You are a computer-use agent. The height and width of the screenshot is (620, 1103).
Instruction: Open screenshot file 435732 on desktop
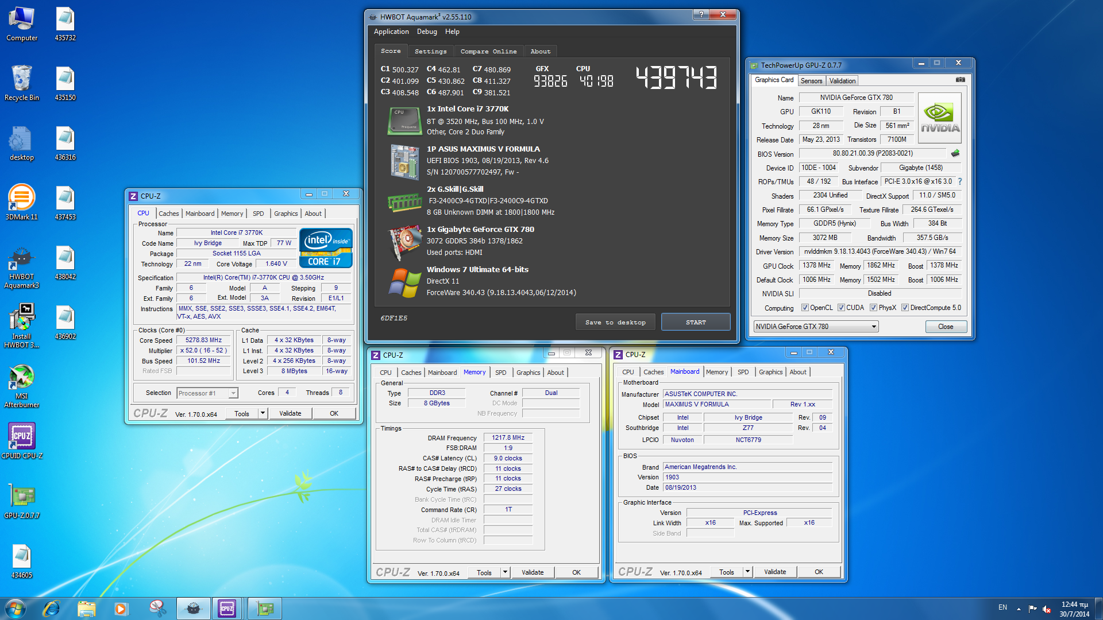(65, 24)
